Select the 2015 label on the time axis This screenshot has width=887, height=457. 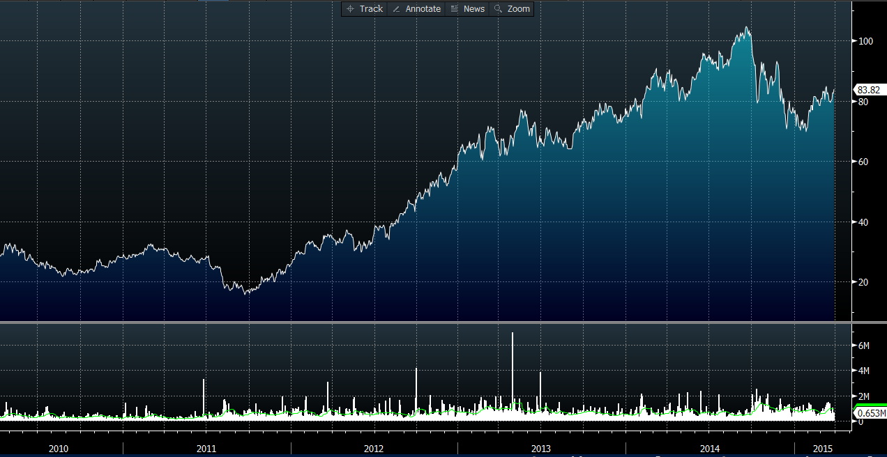tap(824, 448)
